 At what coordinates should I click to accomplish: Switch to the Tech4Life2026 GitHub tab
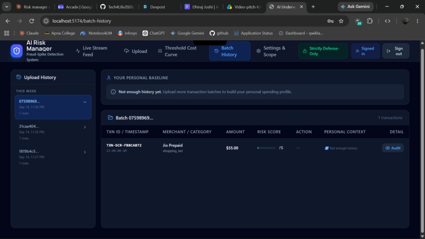tap(118, 7)
